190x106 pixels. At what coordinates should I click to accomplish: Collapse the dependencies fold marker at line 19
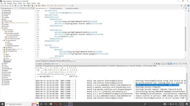(x=39, y=17)
